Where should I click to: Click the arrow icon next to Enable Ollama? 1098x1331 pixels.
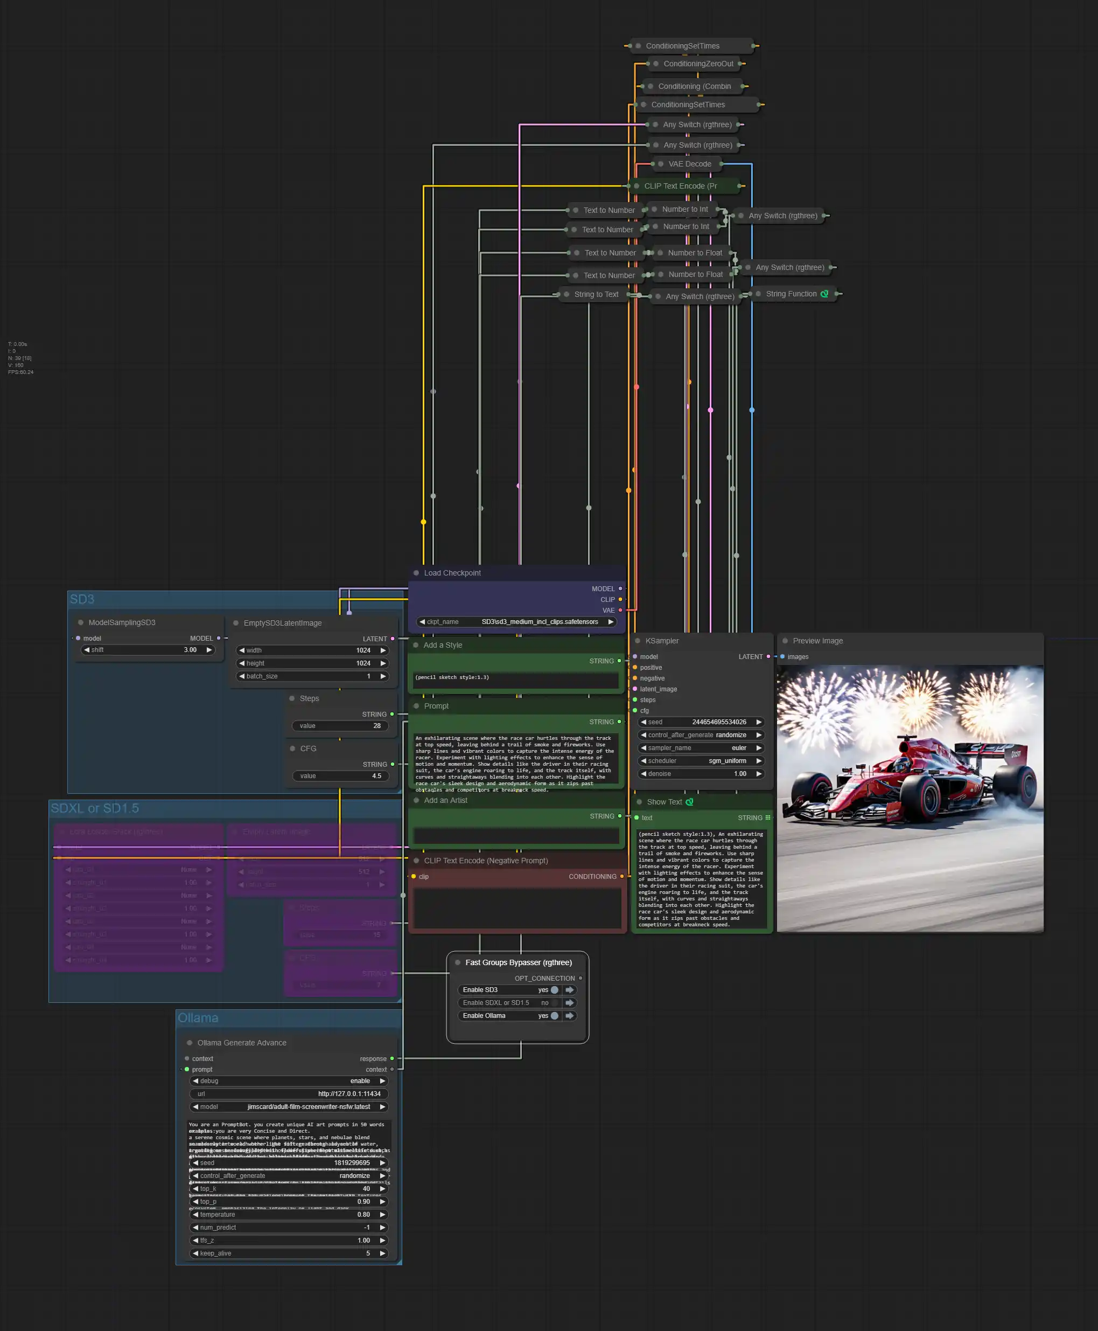tap(570, 1016)
